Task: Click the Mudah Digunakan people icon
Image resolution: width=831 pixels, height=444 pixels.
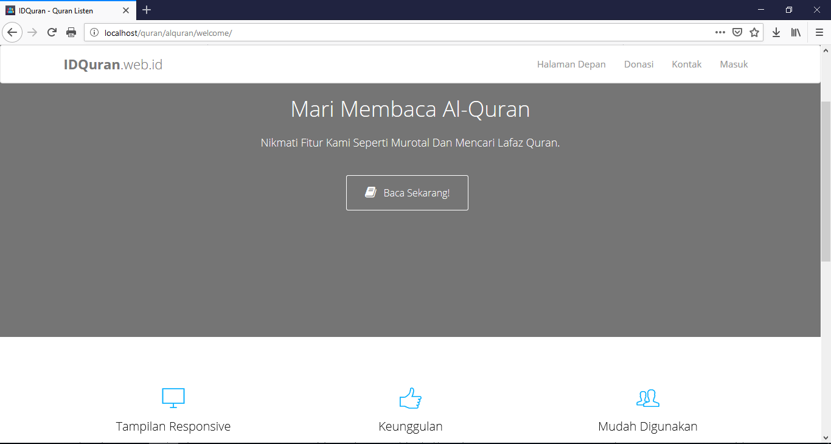Action: [x=648, y=398]
